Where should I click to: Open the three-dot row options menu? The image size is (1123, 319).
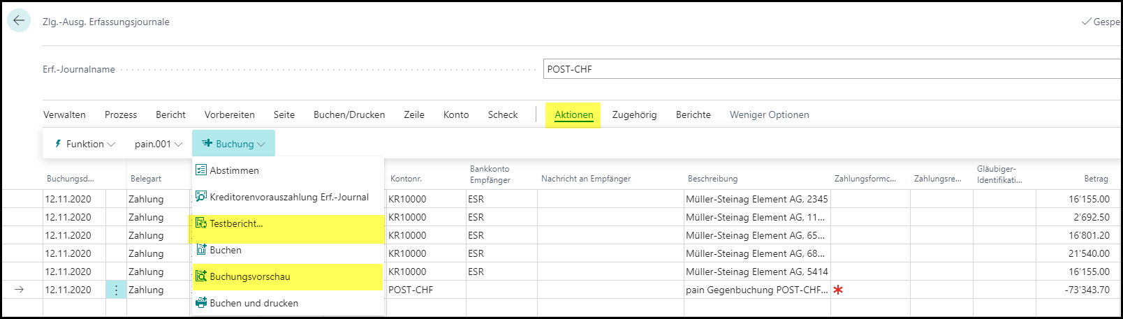click(116, 290)
